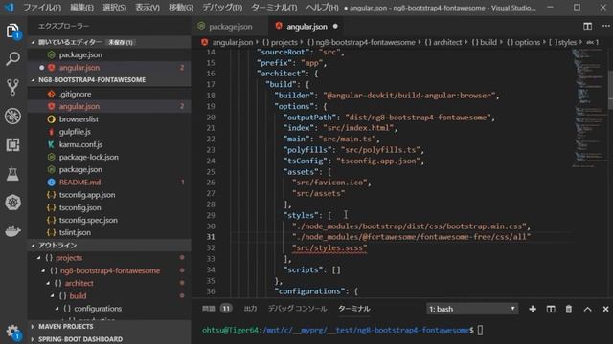Open the bash terminal selector dropdown
613x344 pixels.
click(x=472, y=309)
